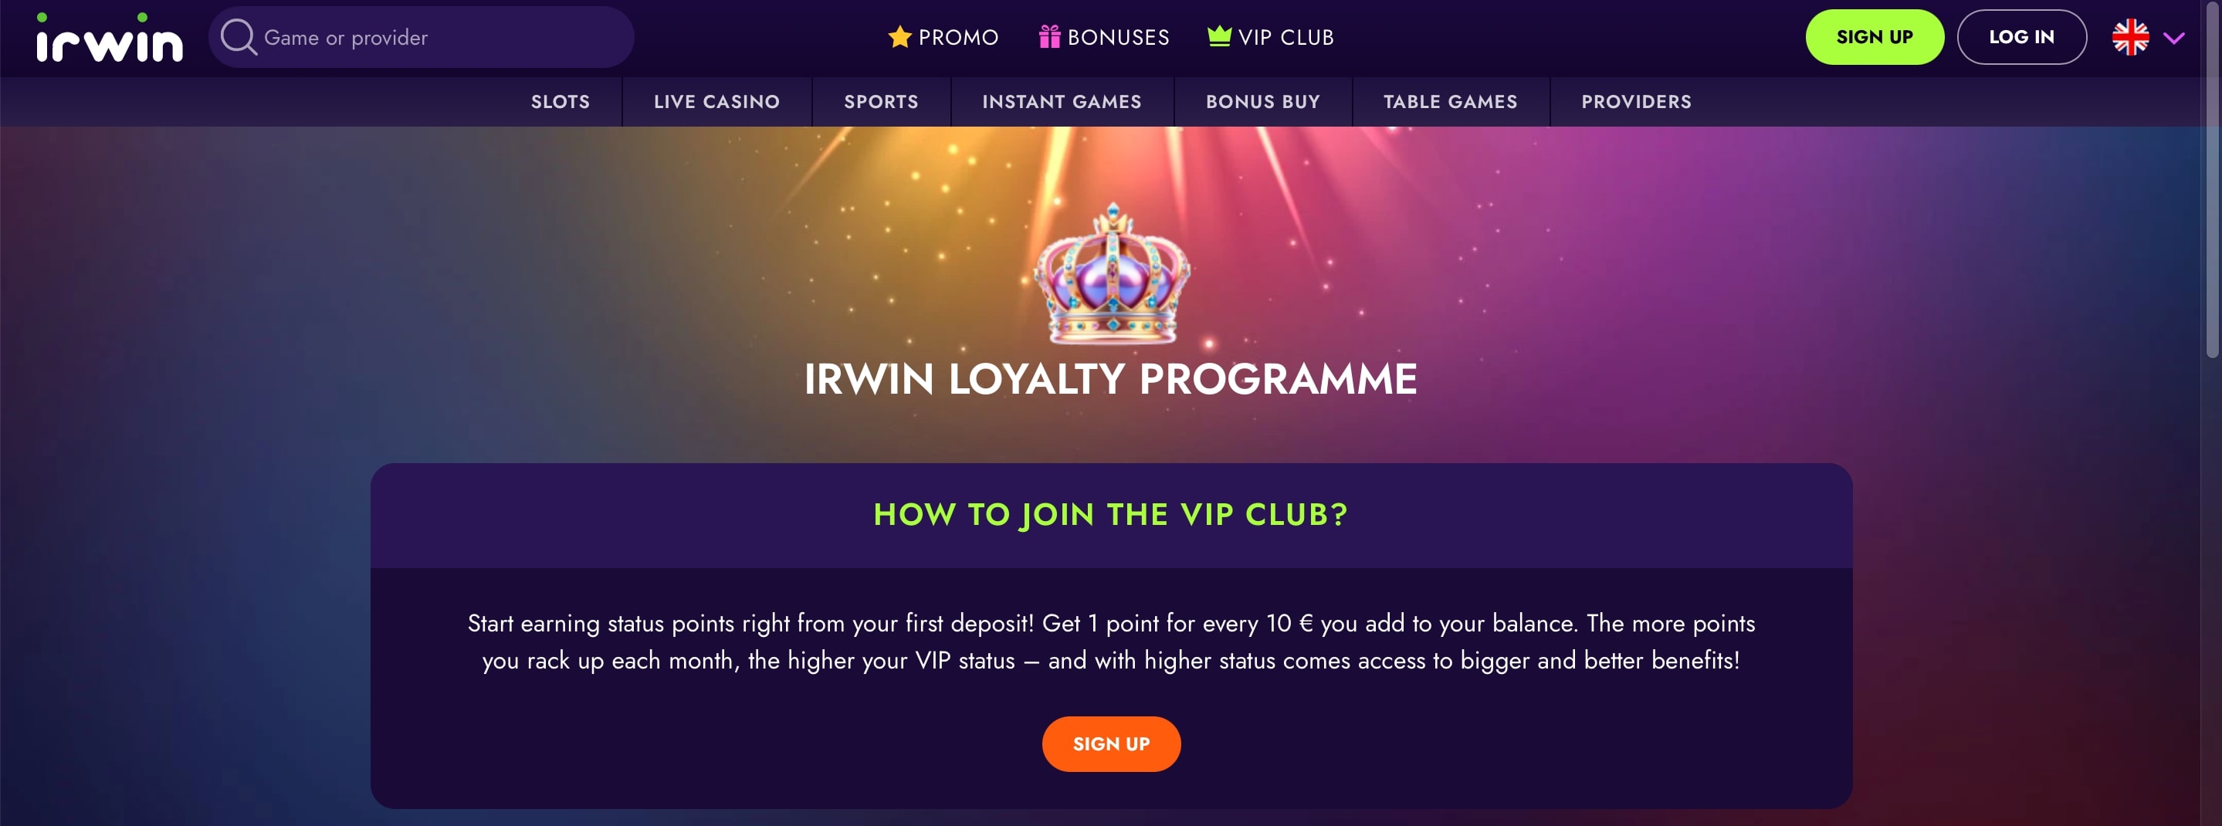Expand the language dropdown chevron
The height and width of the screenshot is (826, 2222).
tap(2173, 38)
